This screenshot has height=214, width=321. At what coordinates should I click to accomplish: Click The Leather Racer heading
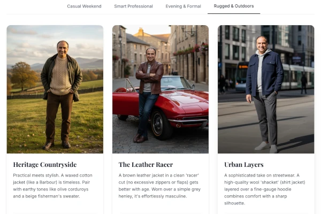point(146,165)
